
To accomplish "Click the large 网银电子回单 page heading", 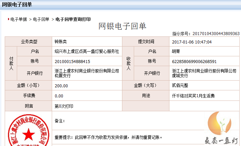I will click(x=122, y=26).
